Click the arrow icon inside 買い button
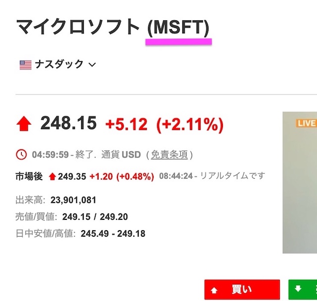Image resolution: width=317 pixels, height=301 pixels. [x=214, y=289]
